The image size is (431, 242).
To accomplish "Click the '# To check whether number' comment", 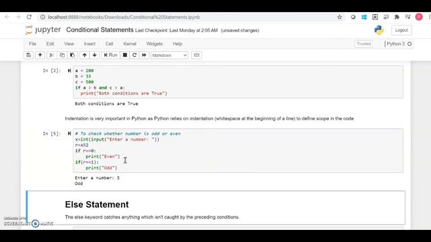I will 128,134.
